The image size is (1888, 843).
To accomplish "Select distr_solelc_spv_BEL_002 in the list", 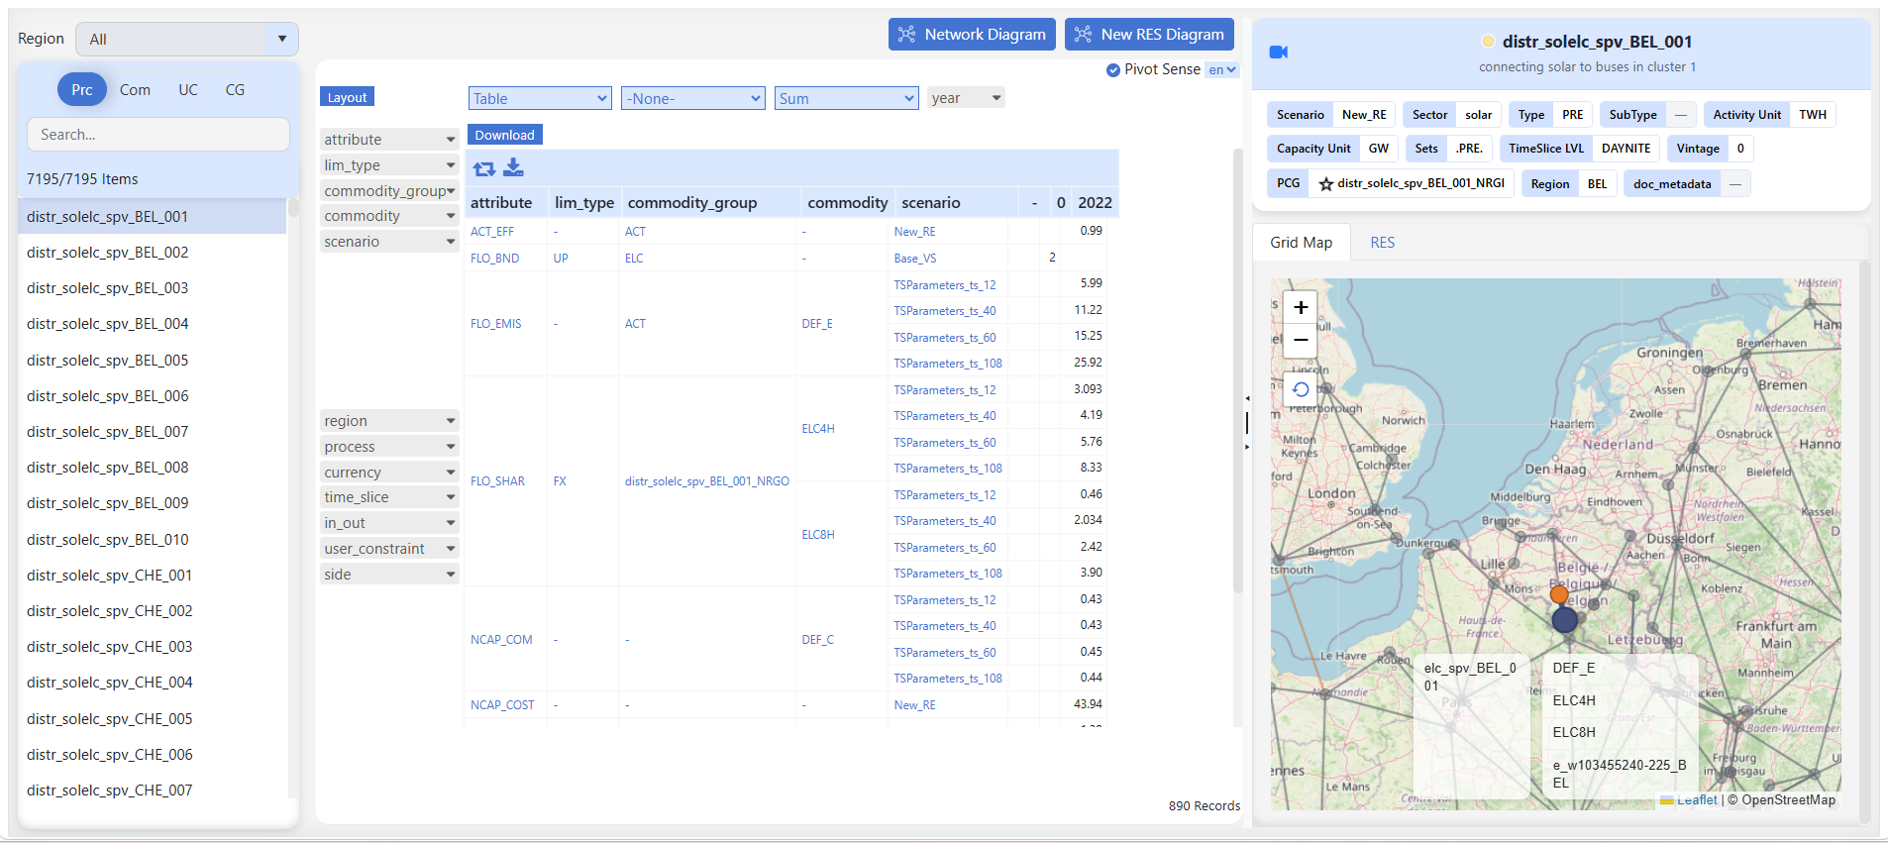I will [x=152, y=253].
